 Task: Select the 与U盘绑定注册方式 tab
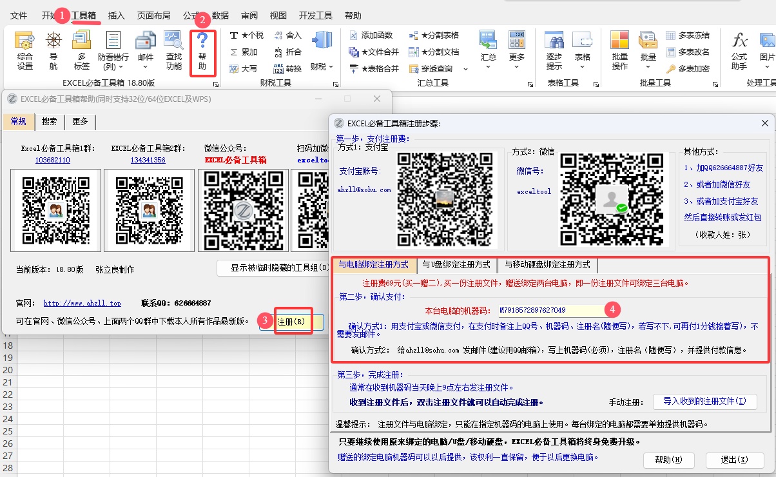coord(456,265)
